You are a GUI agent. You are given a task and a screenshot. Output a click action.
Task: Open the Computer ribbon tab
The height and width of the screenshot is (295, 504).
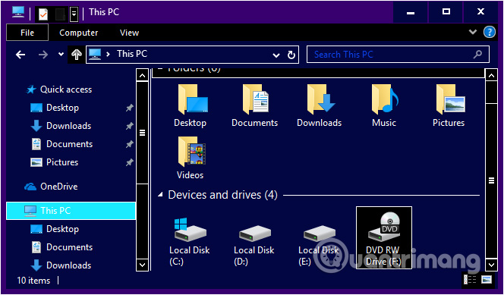click(x=78, y=33)
